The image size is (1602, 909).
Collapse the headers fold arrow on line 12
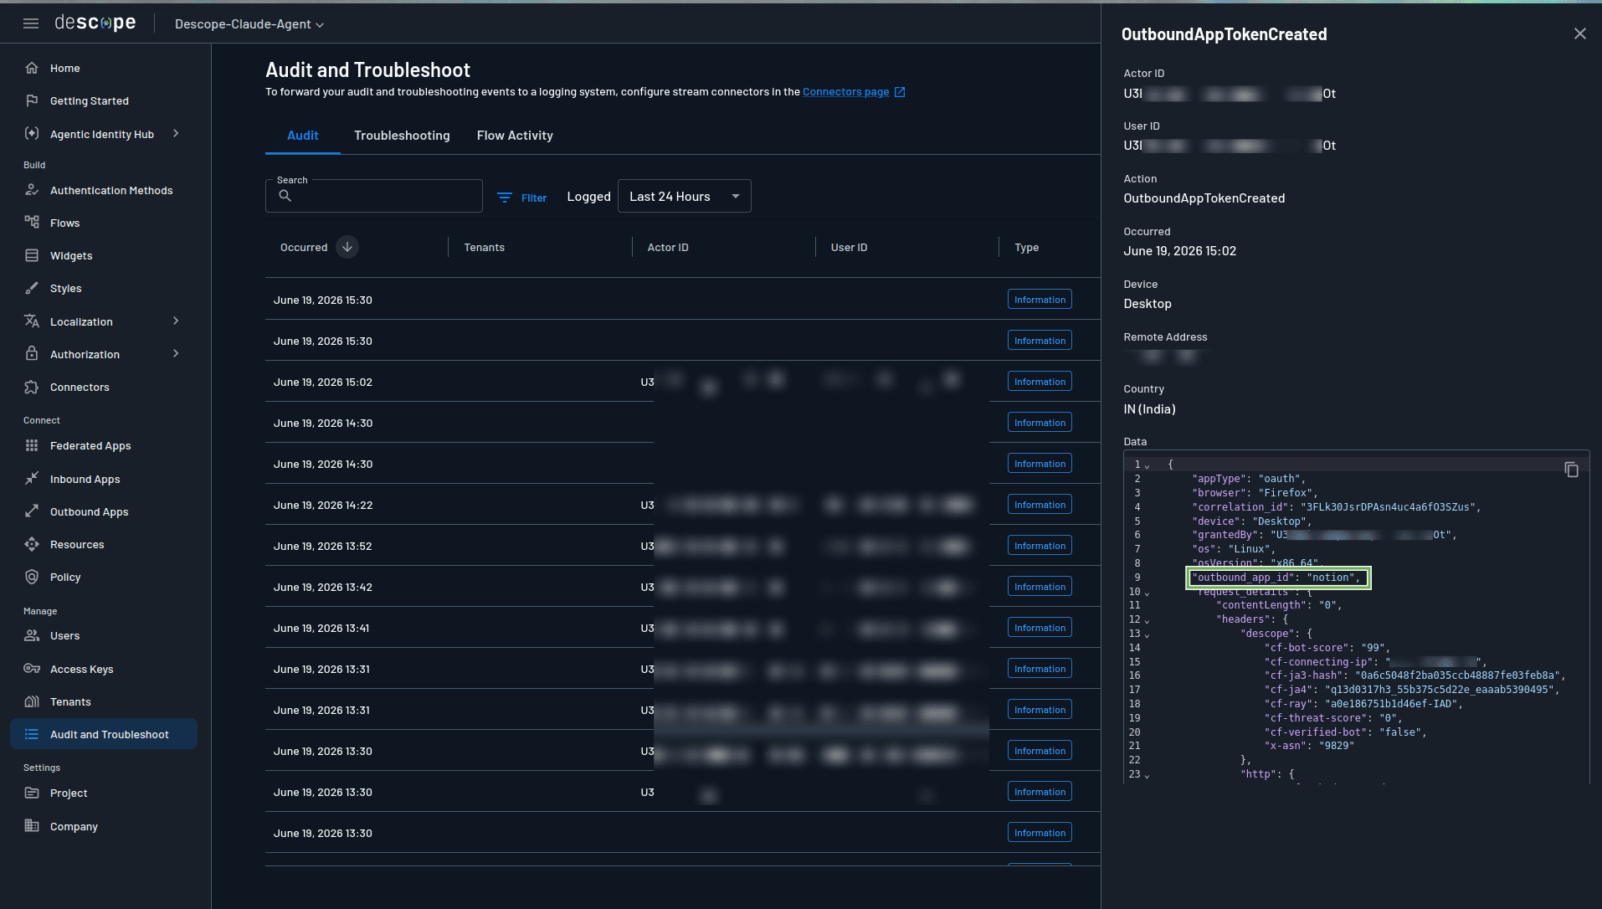(1148, 620)
